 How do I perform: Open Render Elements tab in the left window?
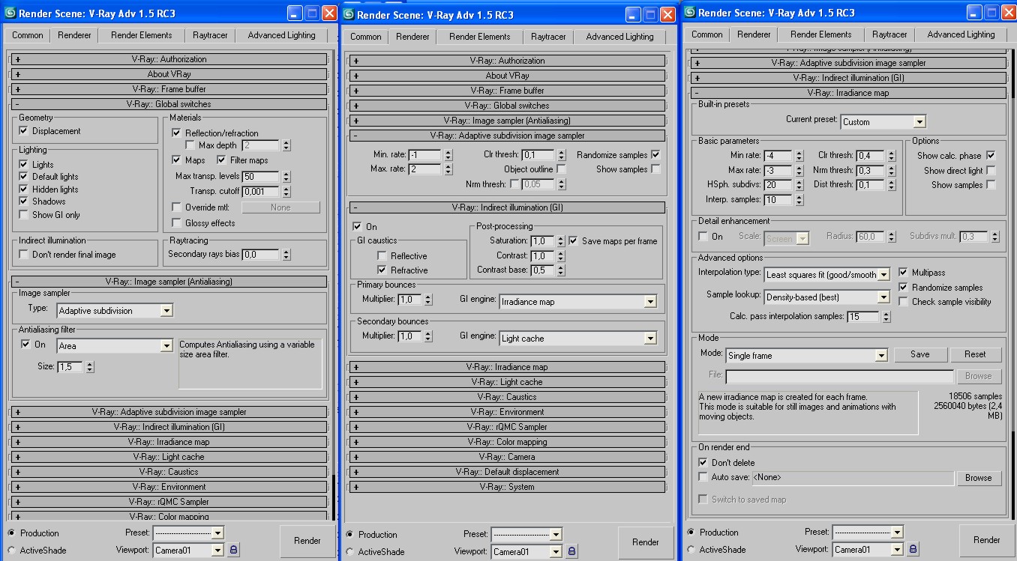tap(142, 35)
